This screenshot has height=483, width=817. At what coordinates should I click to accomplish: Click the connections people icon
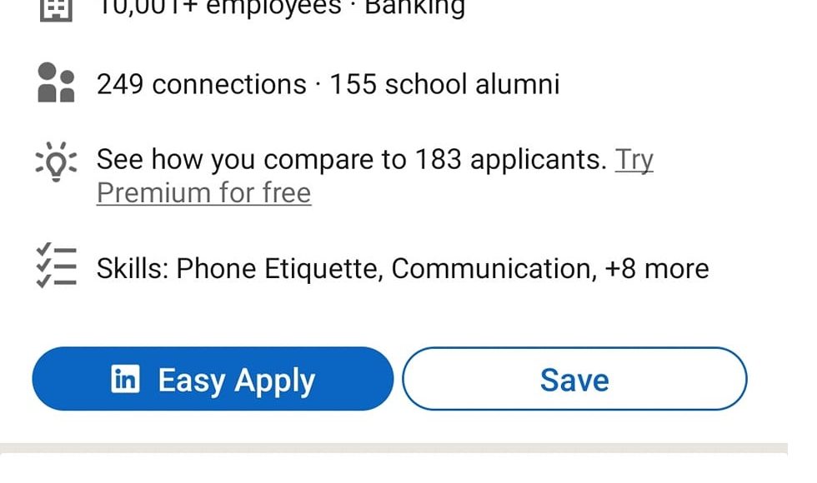click(x=56, y=82)
